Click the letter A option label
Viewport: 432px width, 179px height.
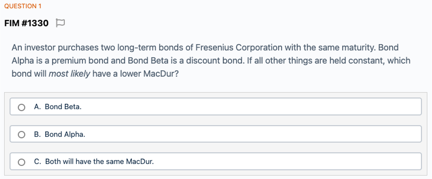point(37,107)
